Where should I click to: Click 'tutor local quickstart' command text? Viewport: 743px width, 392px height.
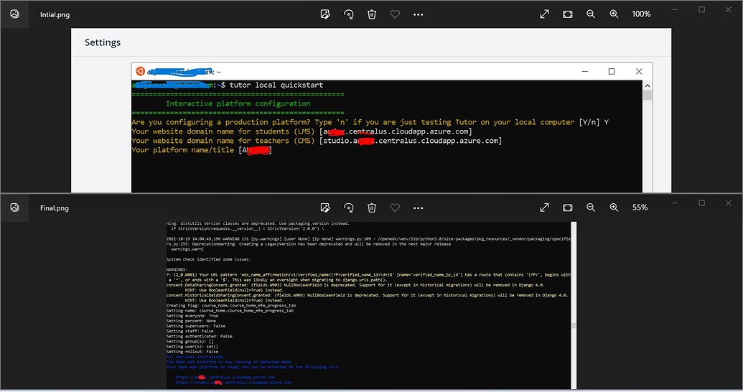(x=276, y=85)
